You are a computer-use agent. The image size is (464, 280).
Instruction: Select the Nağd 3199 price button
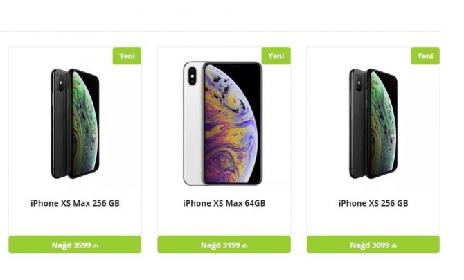224,245
